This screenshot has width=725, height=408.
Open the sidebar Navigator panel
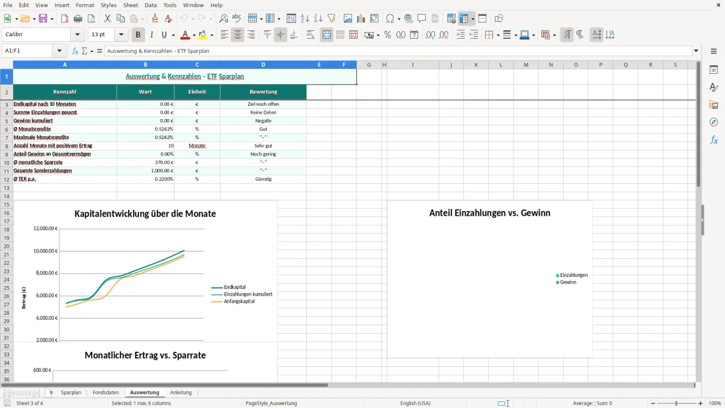tap(714, 123)
